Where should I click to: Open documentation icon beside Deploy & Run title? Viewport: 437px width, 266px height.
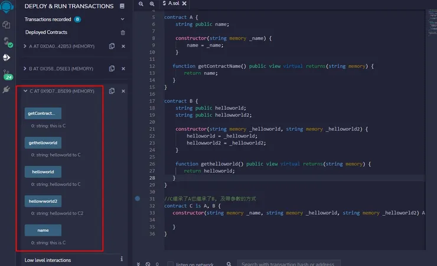pos(122,6)
